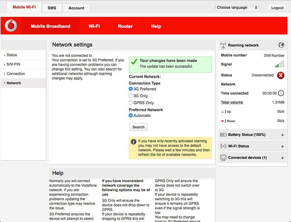Click the Logout button
The image size is (291, 222).
click(277, 8)
